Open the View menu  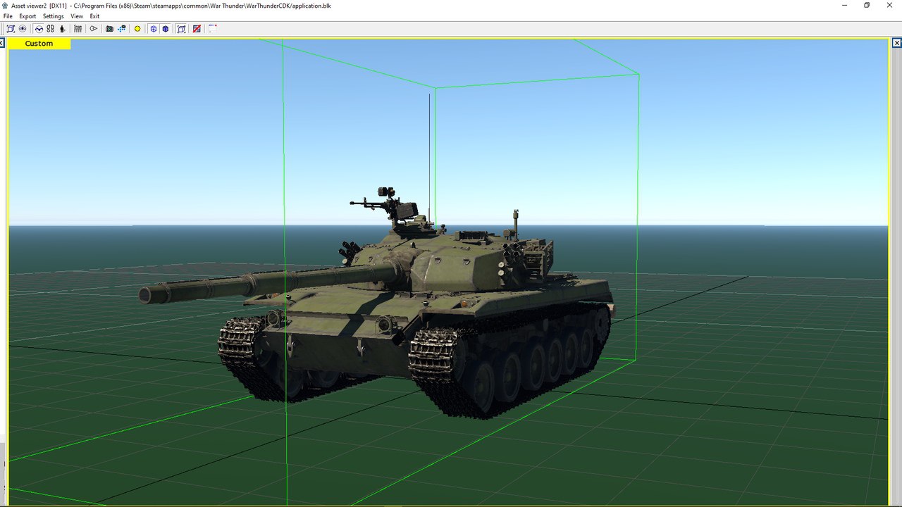click(x=77, y=16)
